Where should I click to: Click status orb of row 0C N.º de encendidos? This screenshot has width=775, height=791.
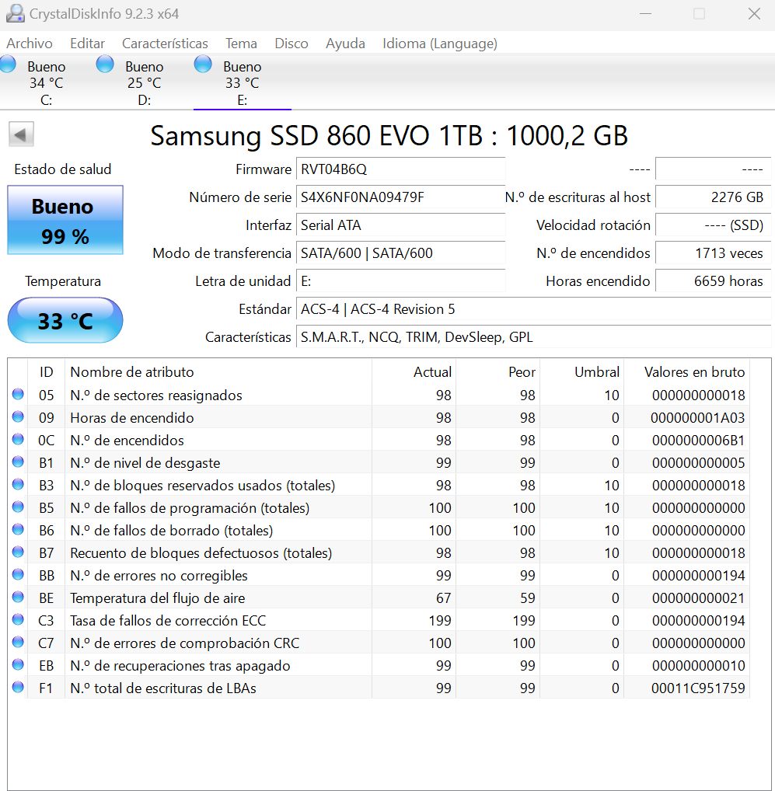(x=18, y=439)
